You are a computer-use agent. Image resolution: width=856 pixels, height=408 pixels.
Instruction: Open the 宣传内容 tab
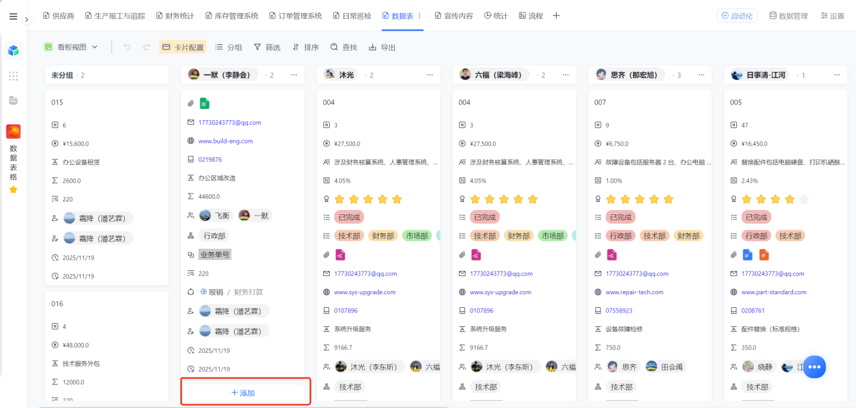pyautogui.click(x=453, y=16)
